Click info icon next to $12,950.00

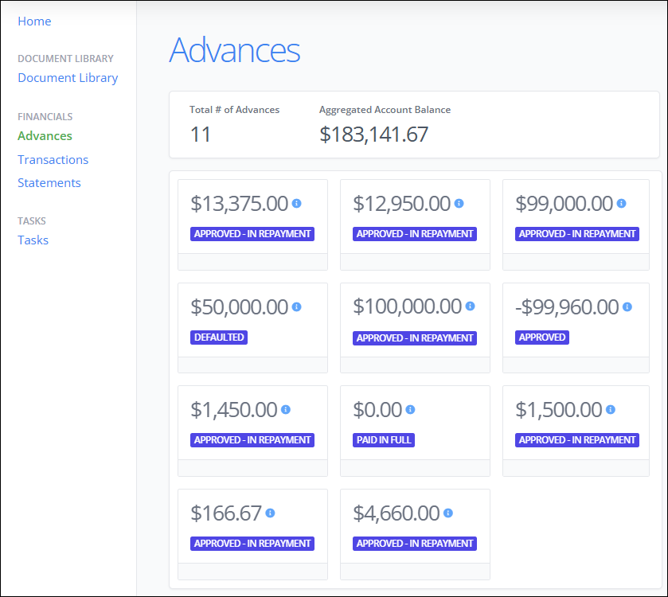pyautogui.click(x=459, y=204)
